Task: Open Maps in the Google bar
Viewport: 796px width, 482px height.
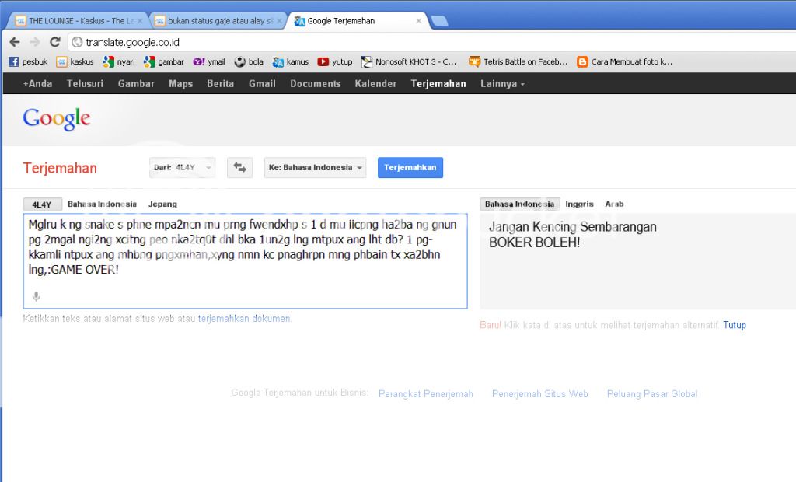Action: tap(180, 84)
